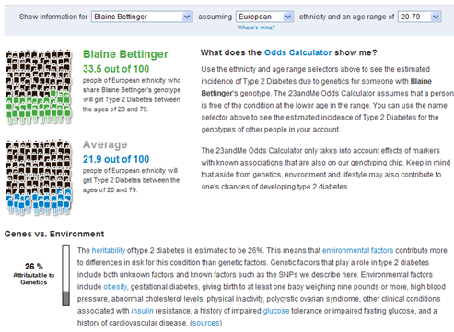This screenshot has height=332, width=454.
Task: Open the 20-79 age range dropdown
Action: tap(419, 17)
